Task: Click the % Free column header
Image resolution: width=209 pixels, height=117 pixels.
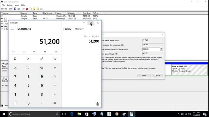Action: [99, 13]
